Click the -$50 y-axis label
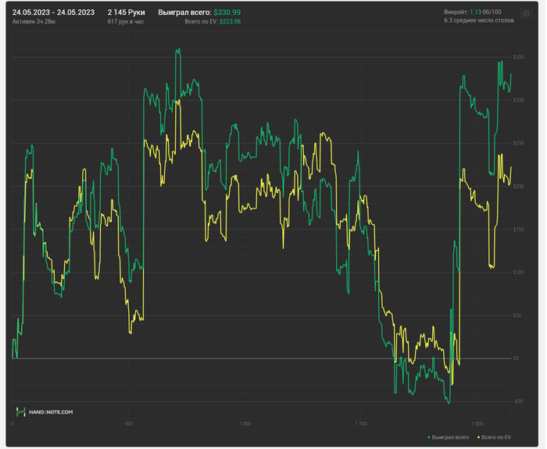The width and height of the screenshot is (547, 449). pos(517,401)
